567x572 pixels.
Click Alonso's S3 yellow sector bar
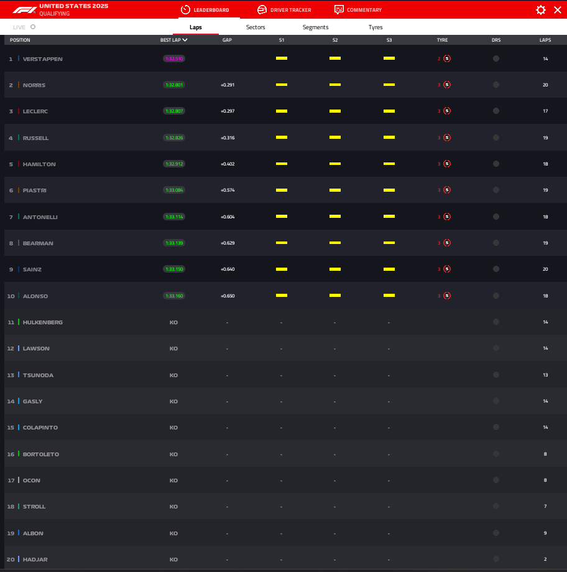[x=389, y=296]
